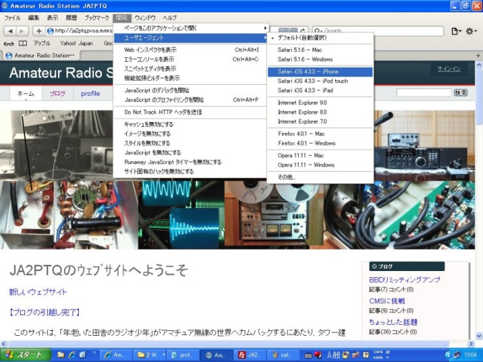
Task: Select Safari 5.1.6 – Mac user agent
Action: click(x=320, y=50)
